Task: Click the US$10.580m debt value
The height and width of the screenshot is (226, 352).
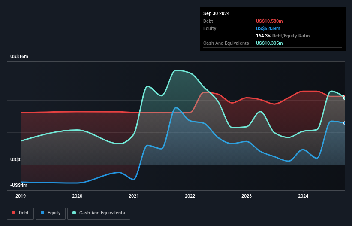Action: 269,21
